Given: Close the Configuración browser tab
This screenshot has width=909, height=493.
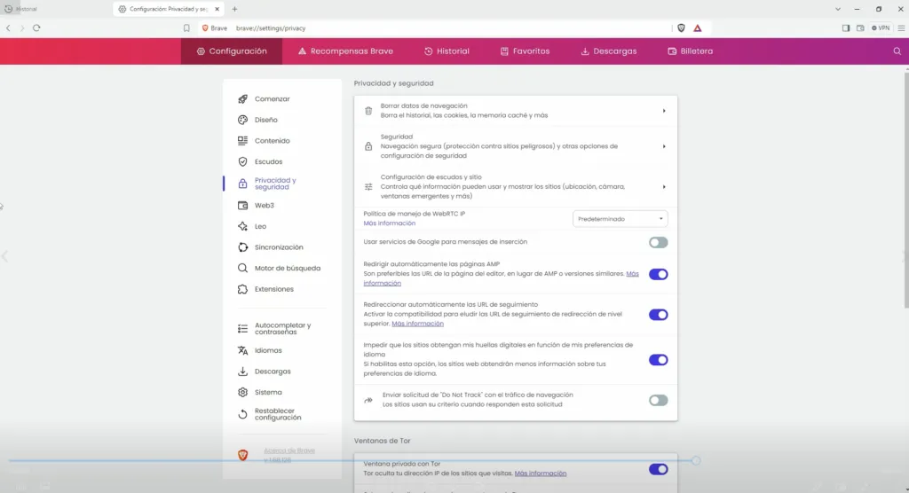Looking at the screenshot, I should tap(217, 9).
